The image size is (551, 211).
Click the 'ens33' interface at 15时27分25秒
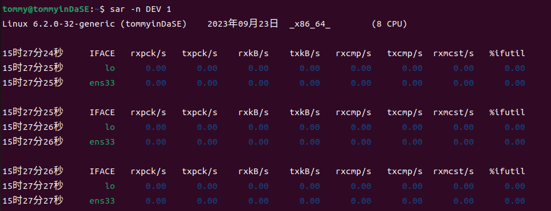click(x=102, y=83)
